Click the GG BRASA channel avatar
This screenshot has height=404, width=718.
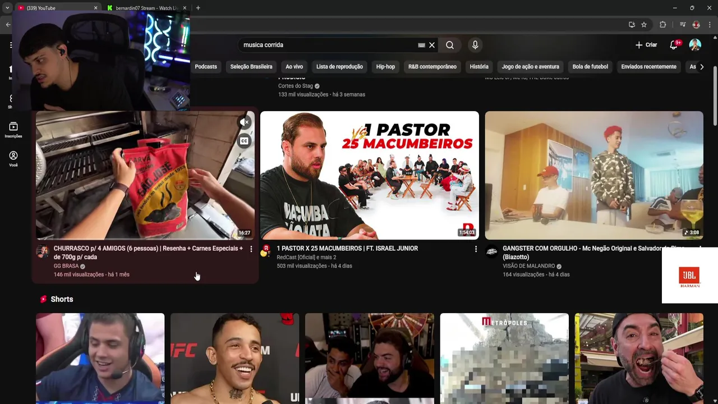[x=42, y=251]
